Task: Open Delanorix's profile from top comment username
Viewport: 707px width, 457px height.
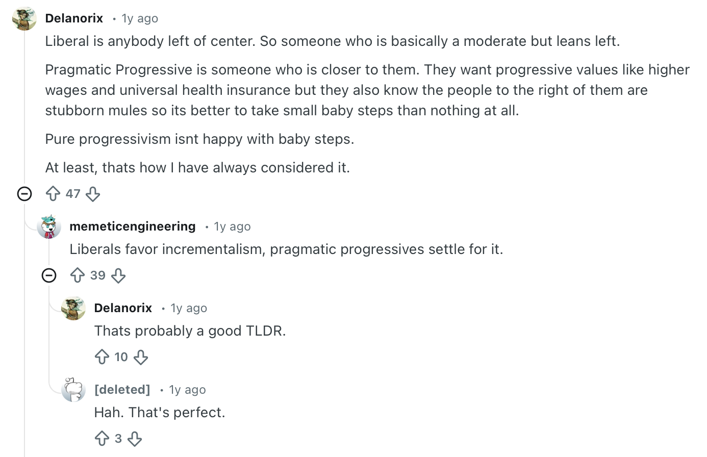Action: coord(74,18)
